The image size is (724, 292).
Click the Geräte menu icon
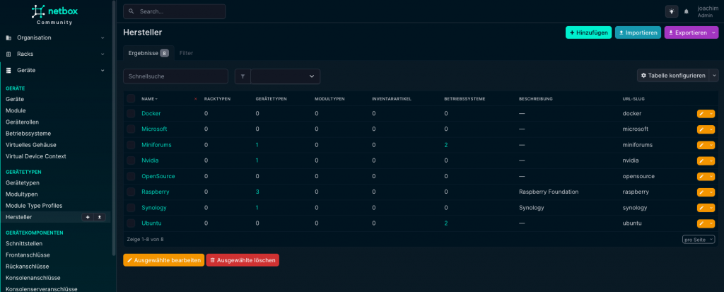pyautogui.click(x=8, y=70)
